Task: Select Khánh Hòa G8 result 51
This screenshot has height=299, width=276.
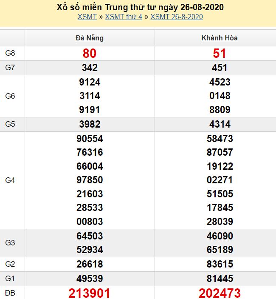Action: point(220,53)
